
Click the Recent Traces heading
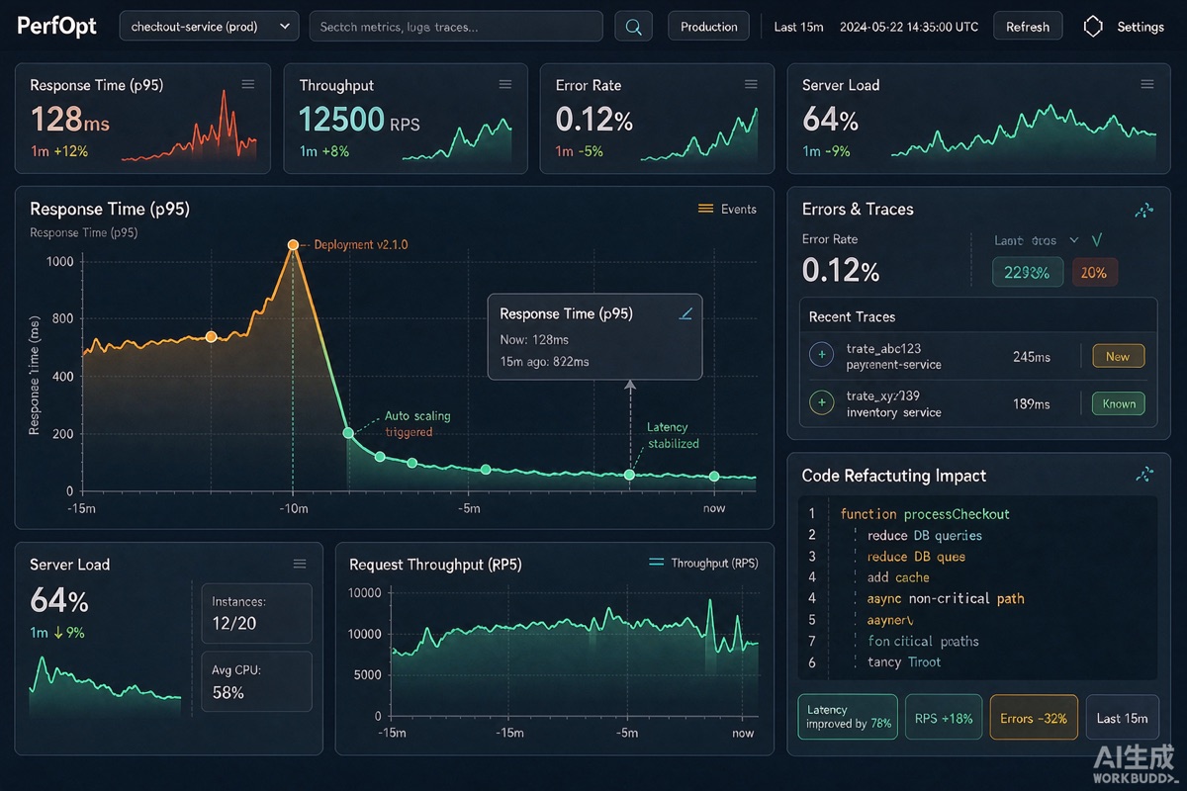tap(852, 316)
